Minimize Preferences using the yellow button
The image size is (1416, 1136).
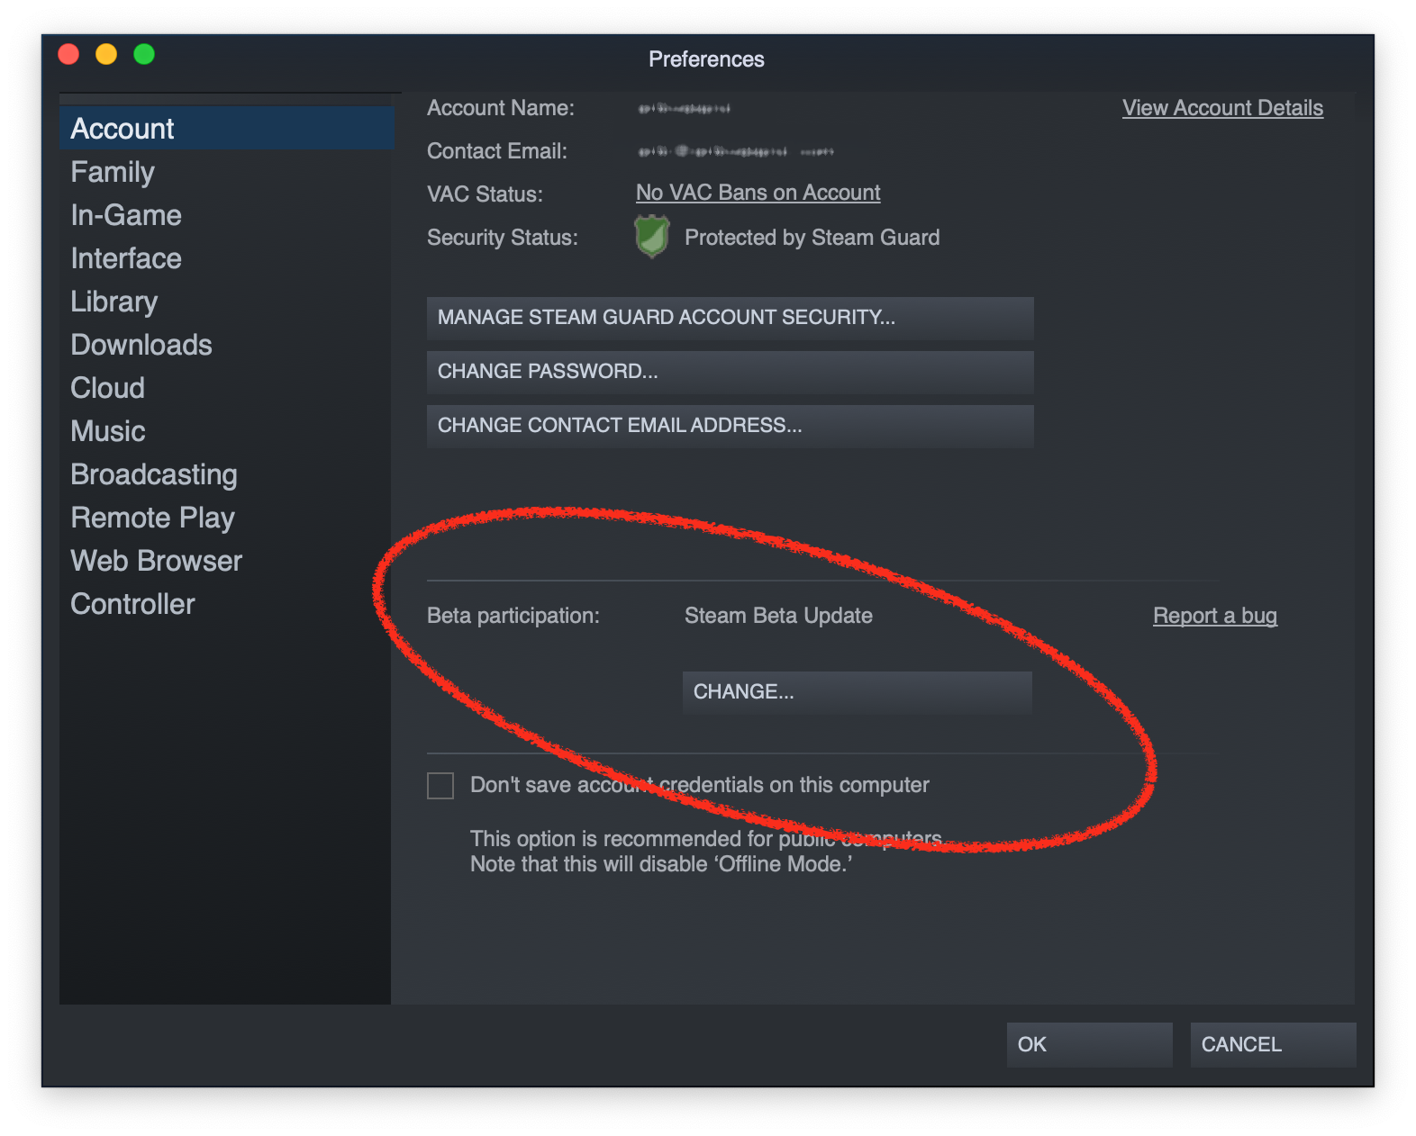106,55
